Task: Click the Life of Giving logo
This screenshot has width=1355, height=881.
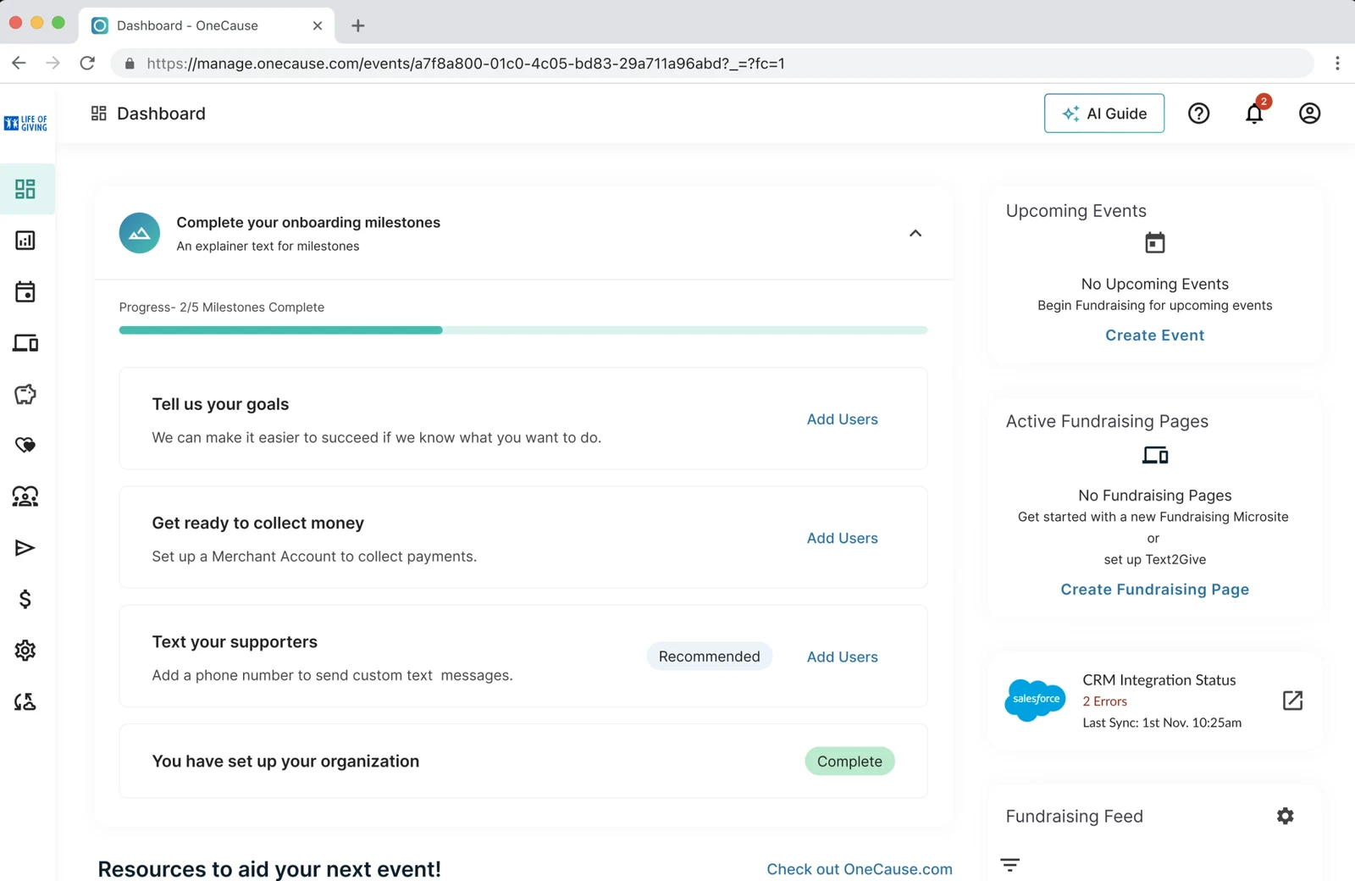Action: click(25, 123)
